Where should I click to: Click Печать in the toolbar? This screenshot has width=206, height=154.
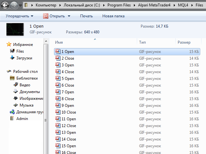point(86,16)
